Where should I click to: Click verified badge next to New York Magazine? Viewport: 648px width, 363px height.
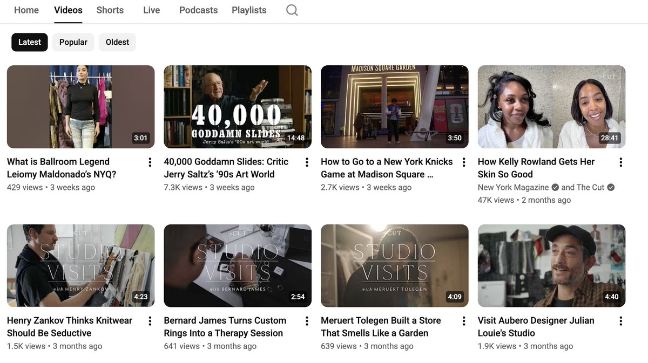(x=555, y=188)
